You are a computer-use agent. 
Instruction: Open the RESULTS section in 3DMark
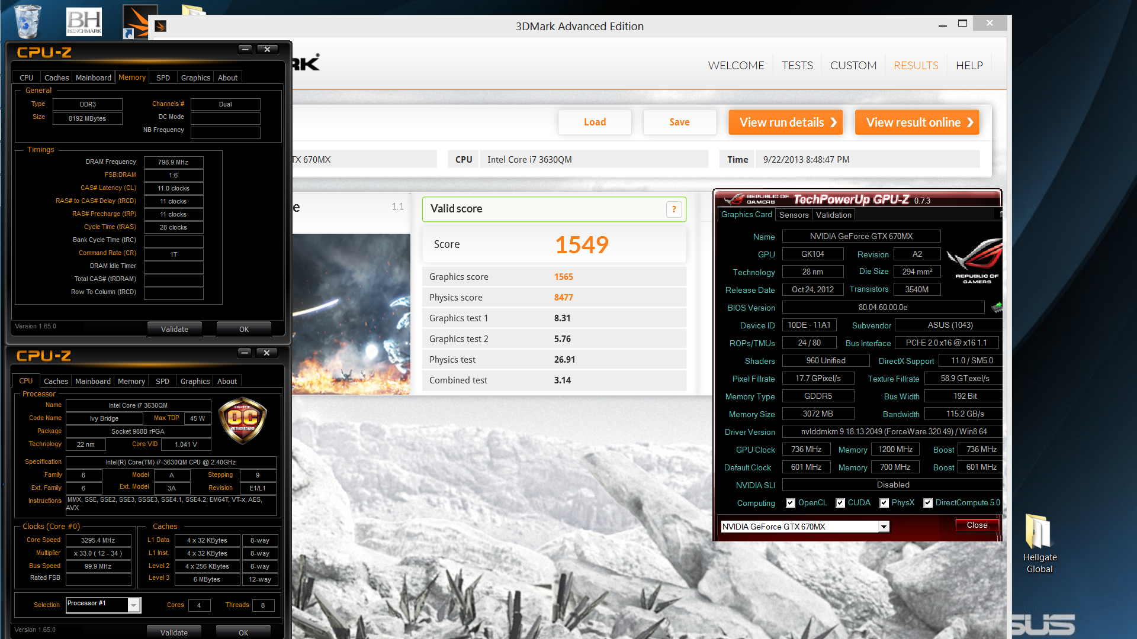[916, 66]
